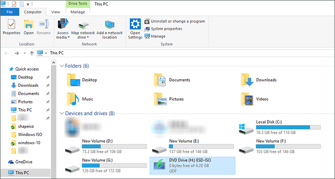Click the Back navigation arrow
Image resolution: width=335 pixels, height=179 pixels.
(7, 53)
